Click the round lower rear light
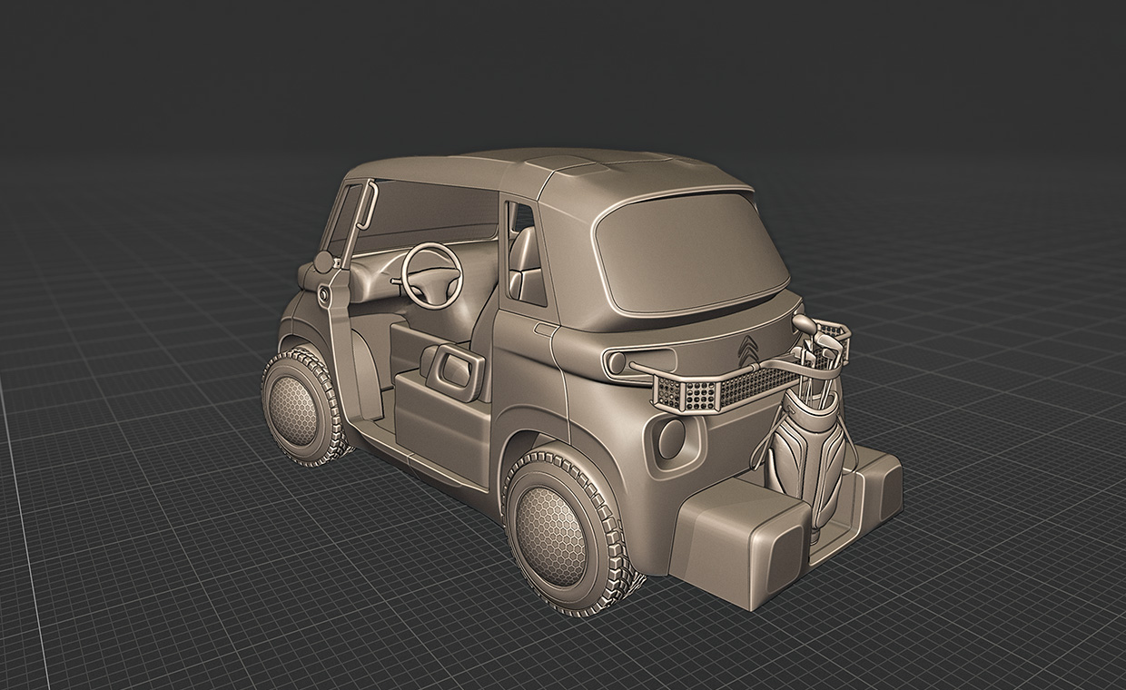The width and height of the screenshot is (1126, 690). (x=671, y=439)
